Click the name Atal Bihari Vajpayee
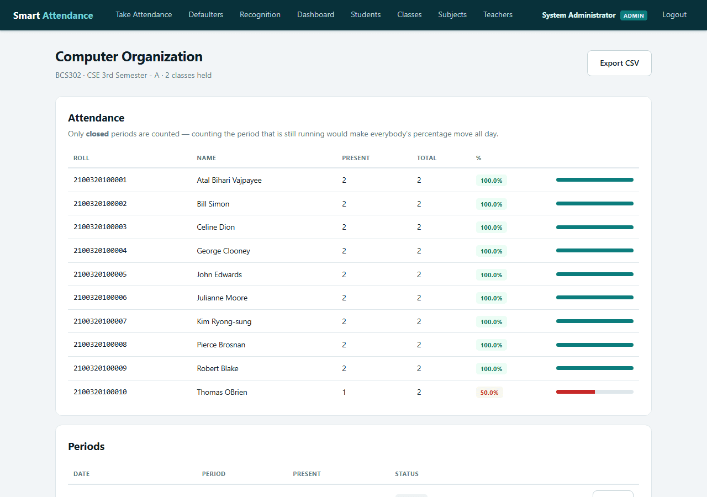707x497 pixels. click(229, 180)
